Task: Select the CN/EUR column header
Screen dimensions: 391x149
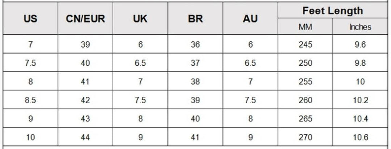Action: pyautogui.click(x=85, y=19)
